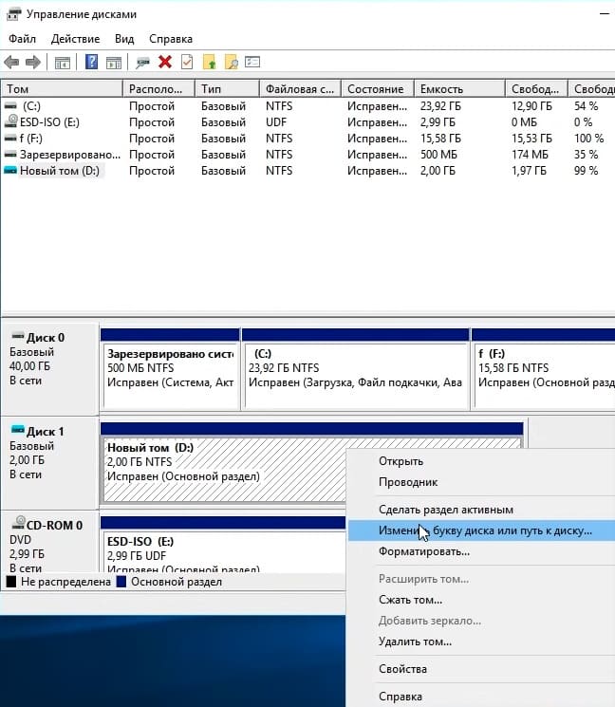Select Зарезервировано... volume row name

(70, 155)
